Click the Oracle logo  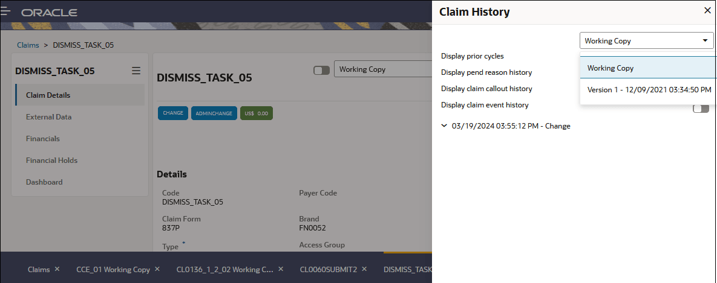pyautogui.click(x=50, y=13)
